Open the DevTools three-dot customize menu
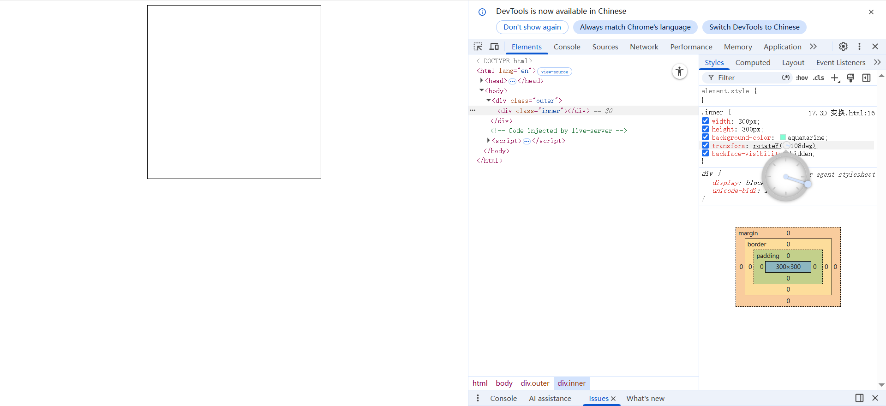 (859, 47)
